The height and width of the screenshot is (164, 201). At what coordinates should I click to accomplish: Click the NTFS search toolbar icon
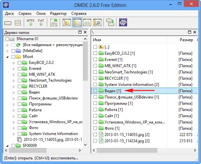[30, 22]
